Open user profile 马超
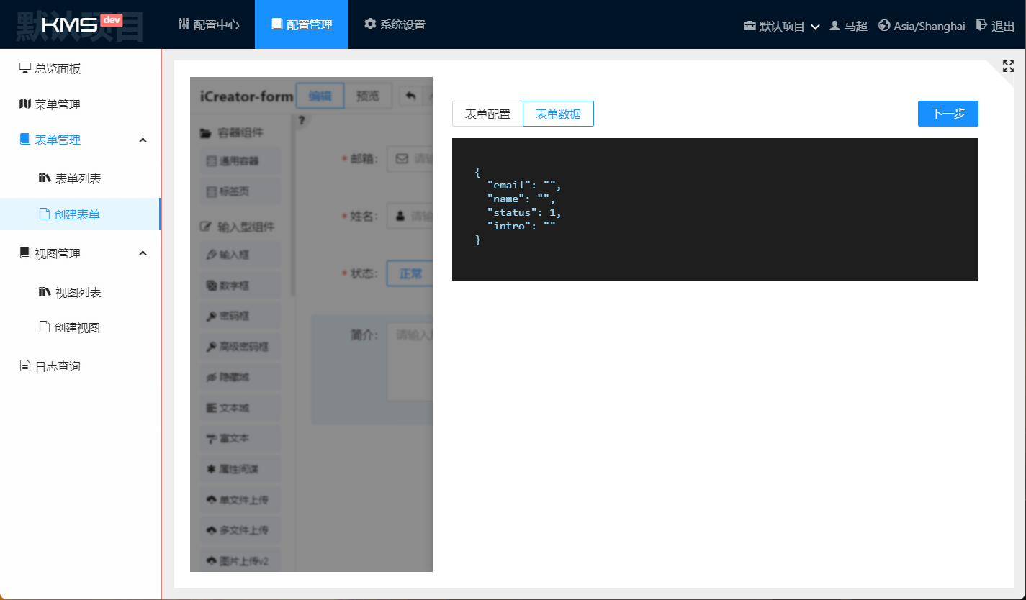Screen dimensions: 1026x600 pos(848,26)
